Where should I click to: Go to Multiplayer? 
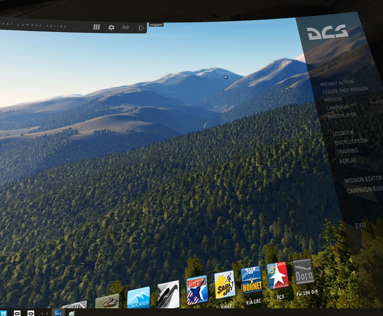pos(342,115)
